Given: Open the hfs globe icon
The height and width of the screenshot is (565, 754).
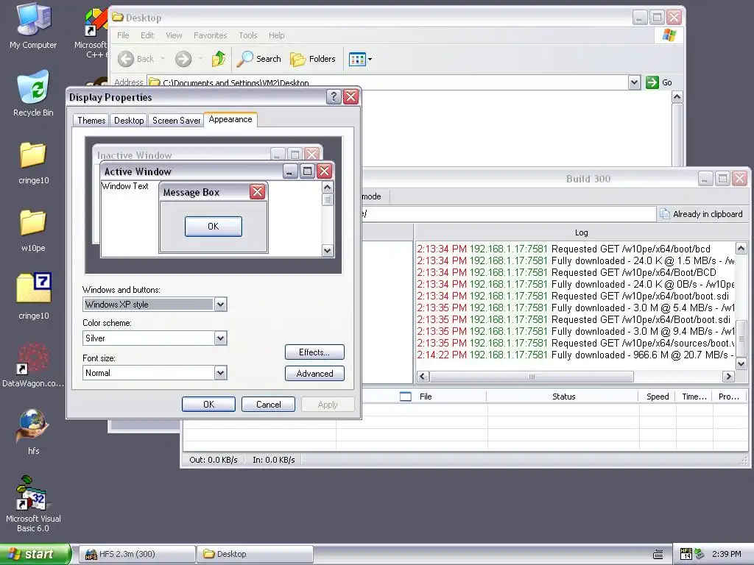Looking at the screenshot, I should coord(33,431).
